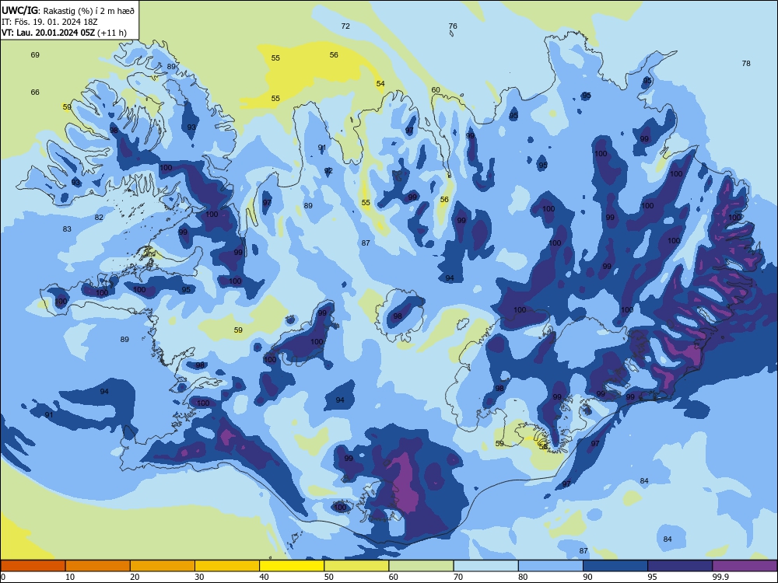Click the map value '72'
Viewport: 778px width, 583px height.
[346, 26]
